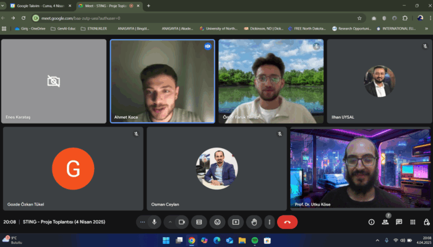Screen dimensions: 433x247
Task: Select Prof. Dr. Utku Köse's video tile
Action: (359, 169)
